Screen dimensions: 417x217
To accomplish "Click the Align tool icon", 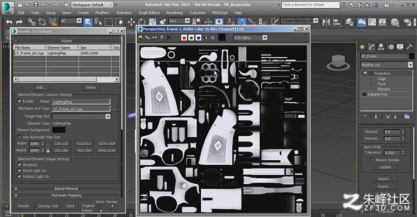I will (337, 22).
